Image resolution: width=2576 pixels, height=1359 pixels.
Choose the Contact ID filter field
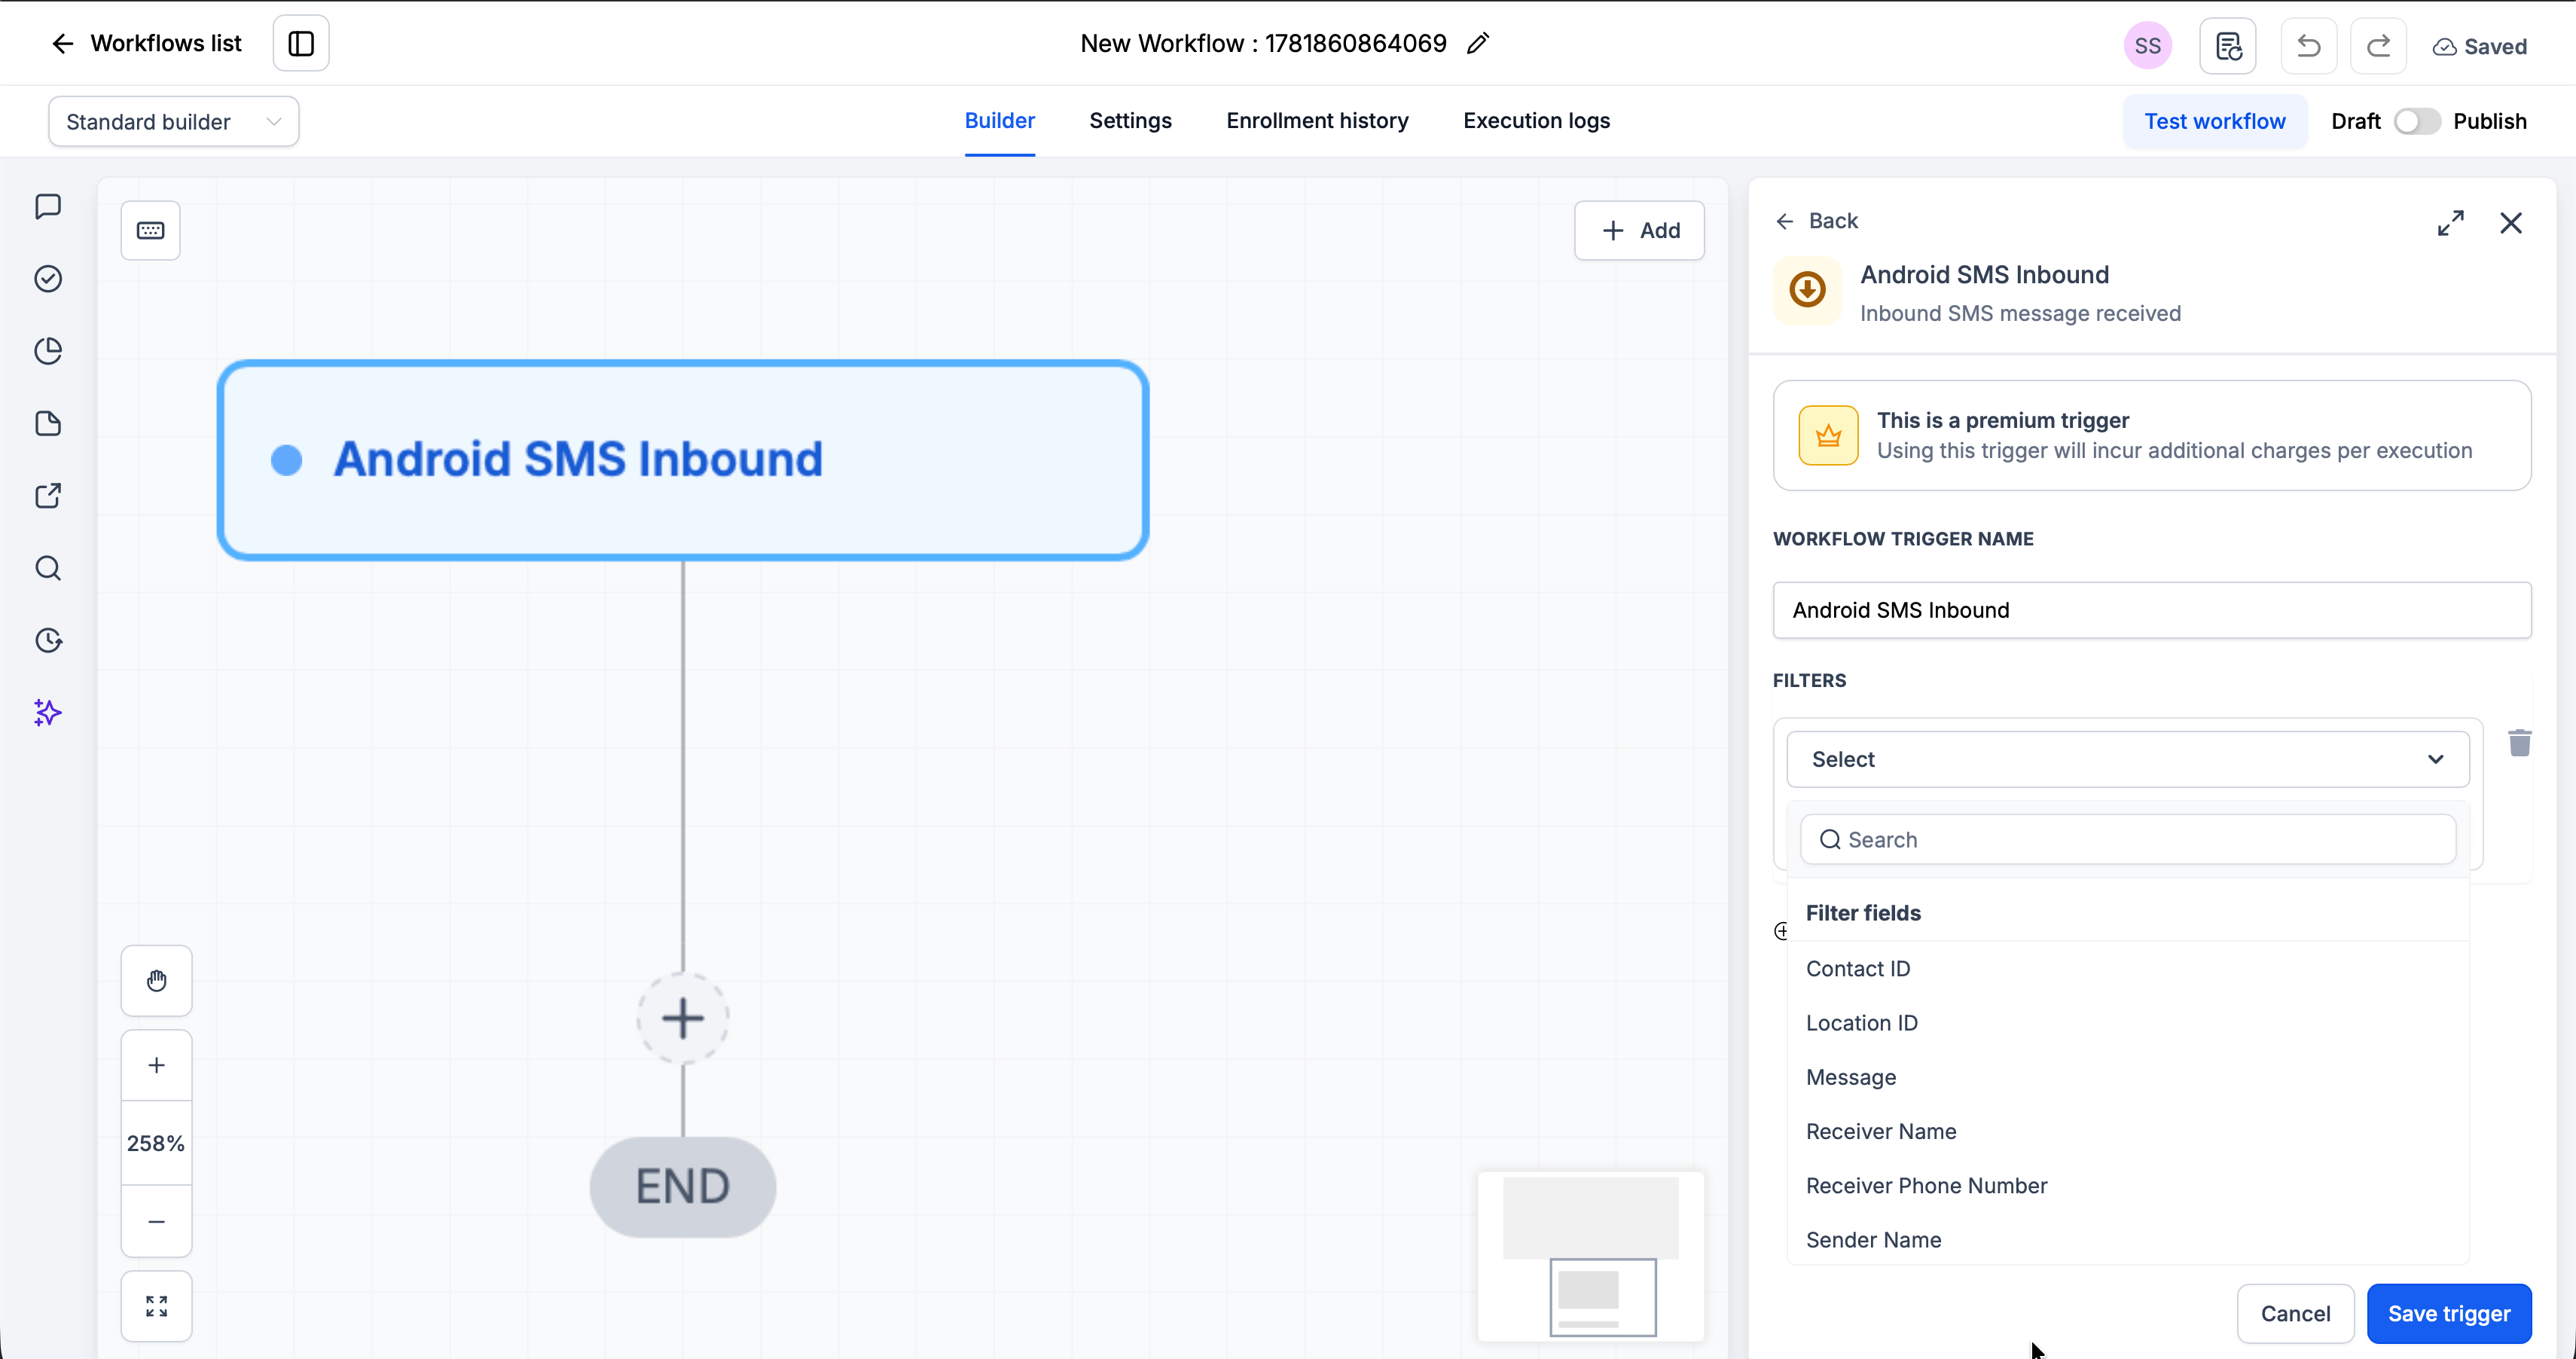tap(2128, 968)
